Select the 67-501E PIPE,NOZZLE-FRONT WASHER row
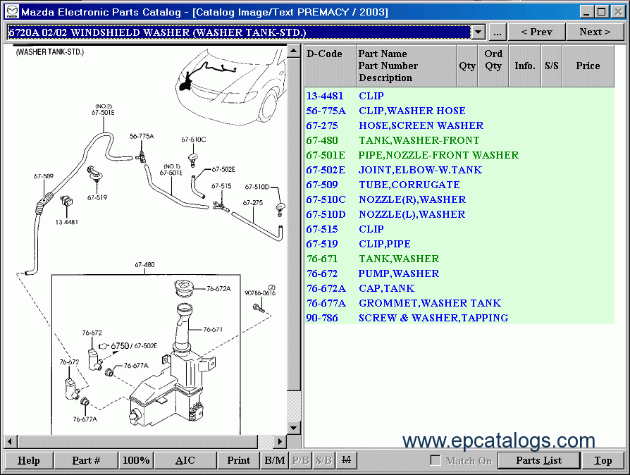This screenshot has width=630, height=475. [459, 155]
